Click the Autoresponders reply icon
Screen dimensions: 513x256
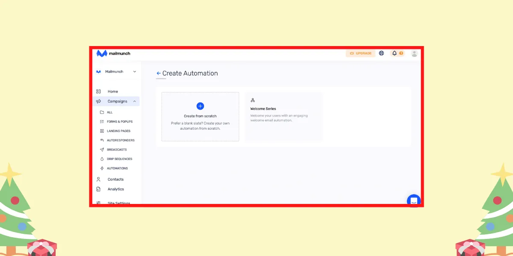coord(102,140)
